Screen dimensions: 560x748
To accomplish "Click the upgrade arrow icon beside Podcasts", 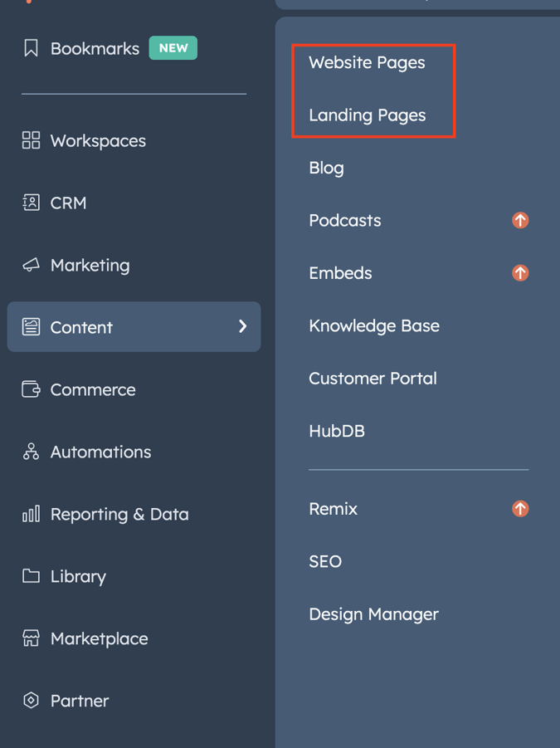I will click(x=520, y=220).
